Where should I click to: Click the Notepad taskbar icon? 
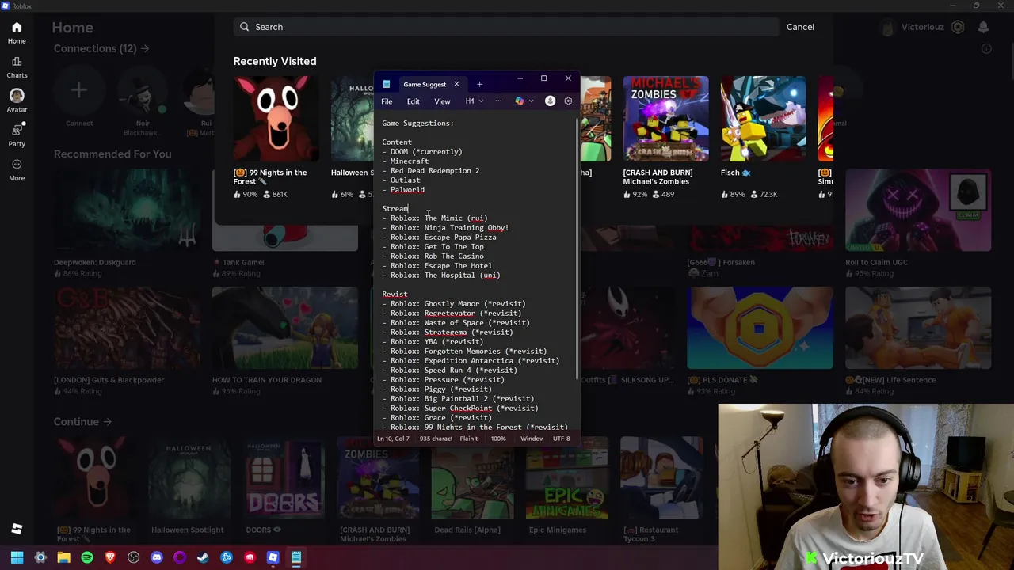pos(296,557)
